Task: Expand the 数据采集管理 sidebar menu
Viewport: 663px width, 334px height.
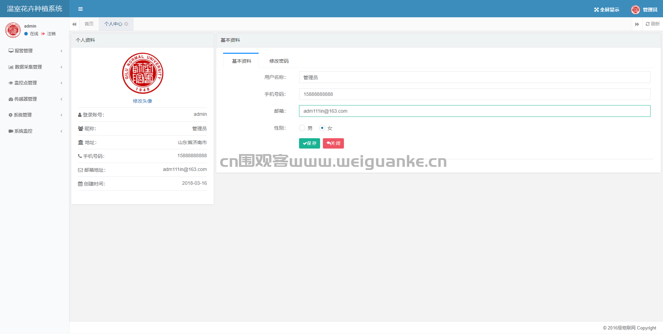Action: coord(35,67)
